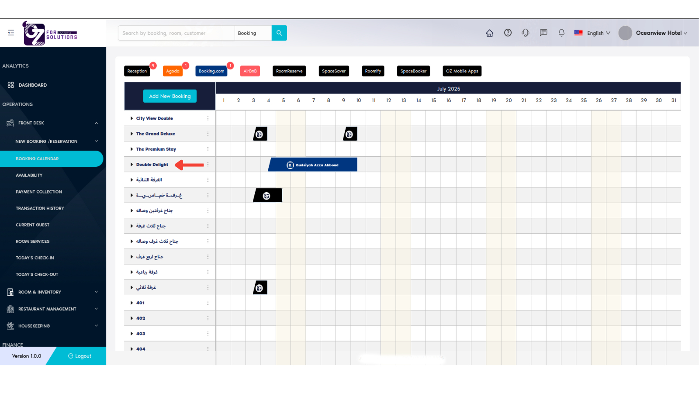Expand the City View Double row
The height and width of the screenshot is (393, 699).
tap(131, 118)
